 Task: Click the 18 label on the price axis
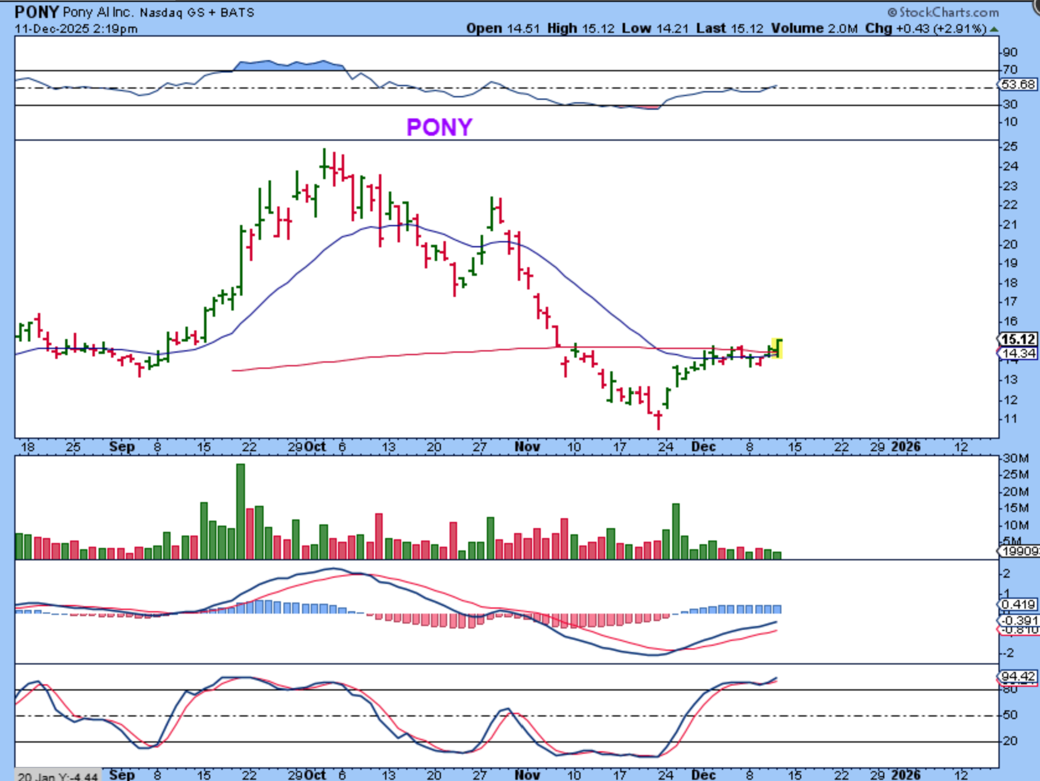(x=1010, y=283)
